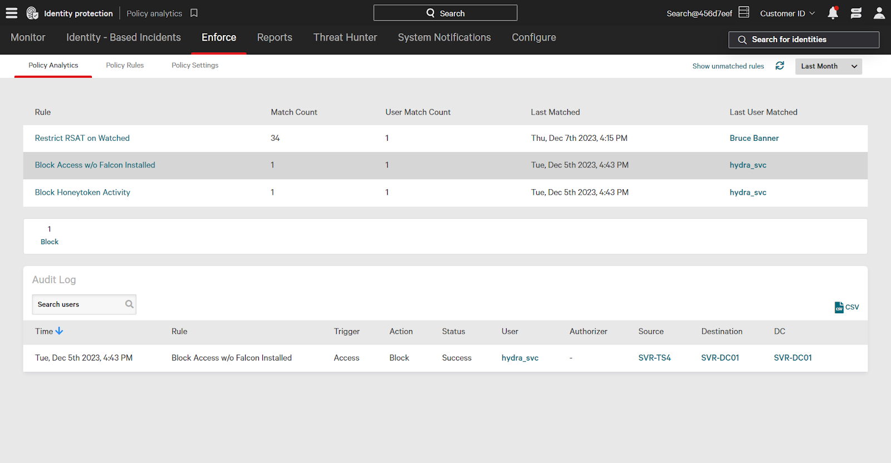This screenshot has width=891, height=463.
Task: Click Search@456d7eef account text
Action: [699, 13]
